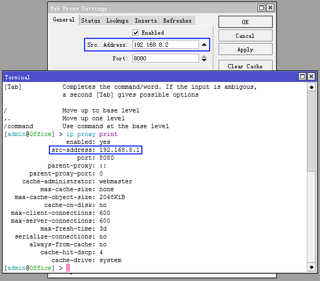Click the 'max-client-connections: 600' line
The image size is (320, 281).
60,213
